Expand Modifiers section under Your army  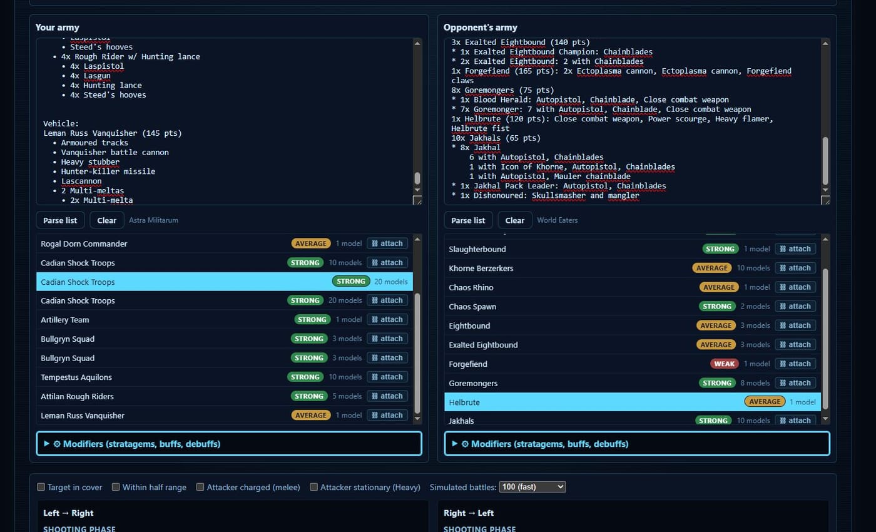tap(229, 444)
